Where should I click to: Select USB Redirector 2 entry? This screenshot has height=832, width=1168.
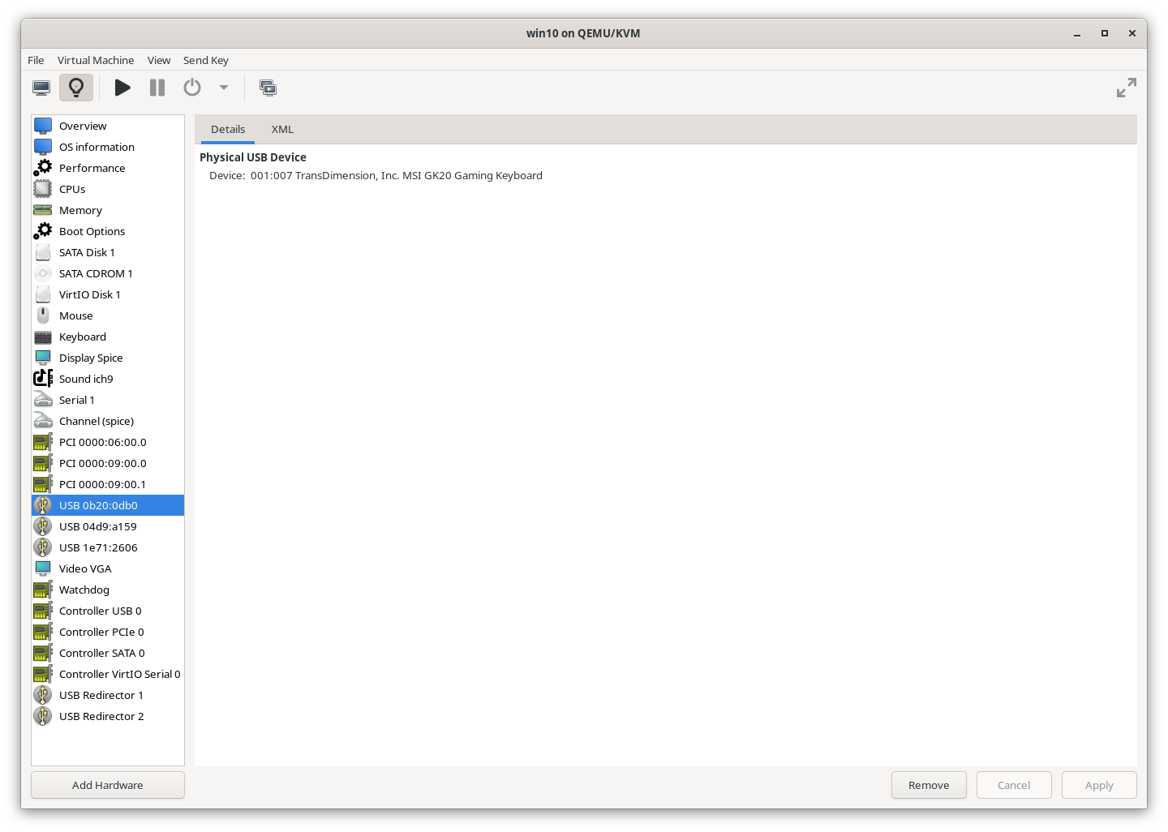click(x=108, y=716)
